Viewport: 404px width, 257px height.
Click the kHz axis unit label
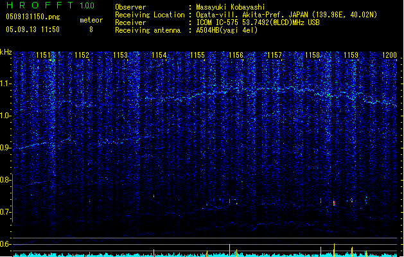(6, 52)
